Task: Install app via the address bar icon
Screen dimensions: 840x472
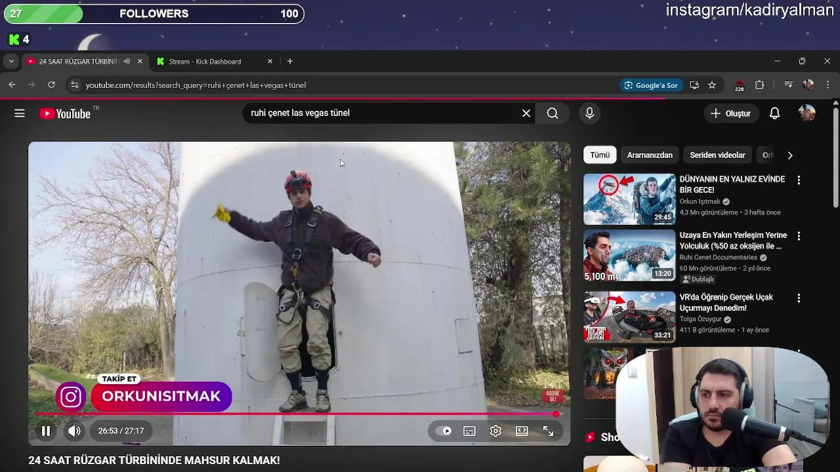Action: click(x=694, y=85)
